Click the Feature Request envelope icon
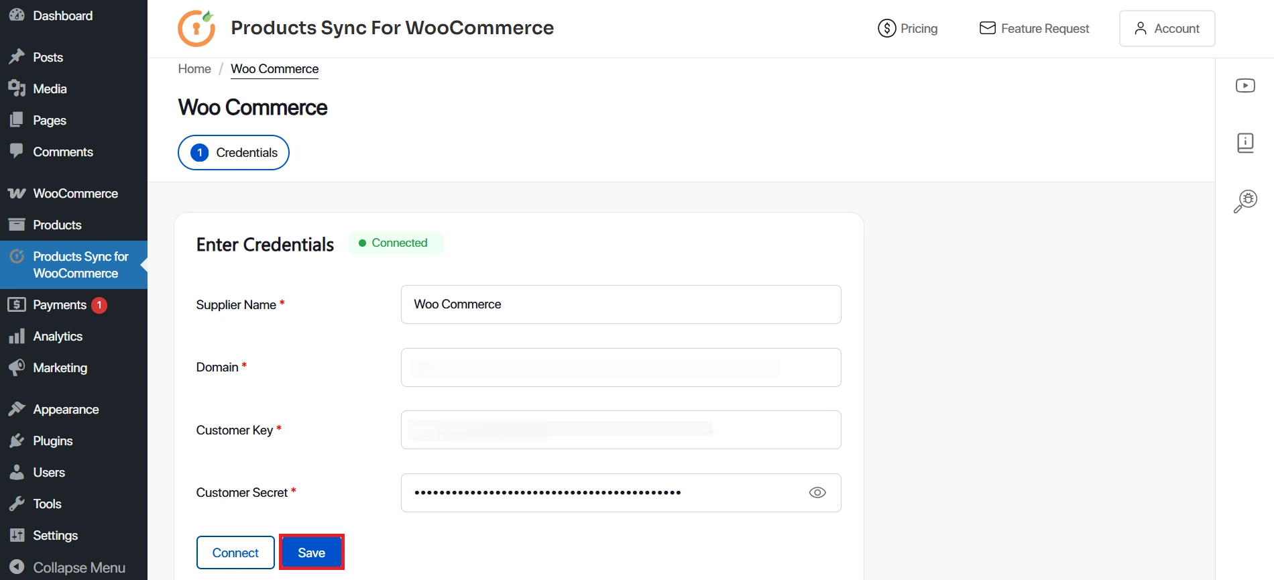 [987, 28]
